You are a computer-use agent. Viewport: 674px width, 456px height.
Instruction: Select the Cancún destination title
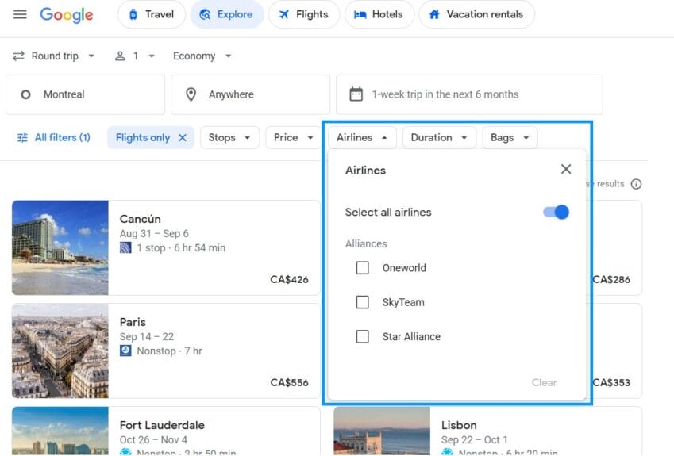141,219
